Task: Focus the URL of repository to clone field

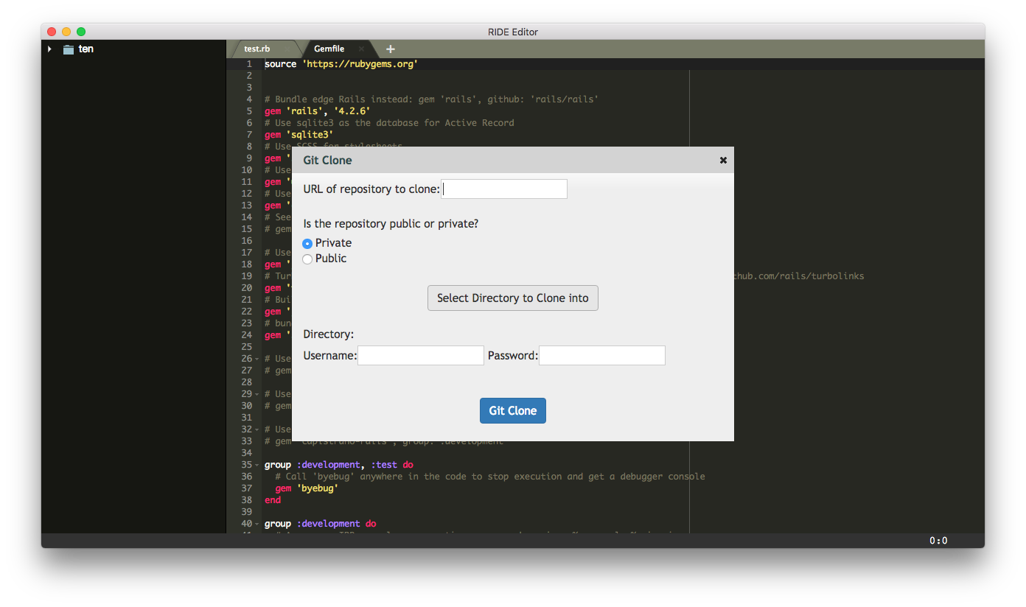Action: tap(504, 189)
